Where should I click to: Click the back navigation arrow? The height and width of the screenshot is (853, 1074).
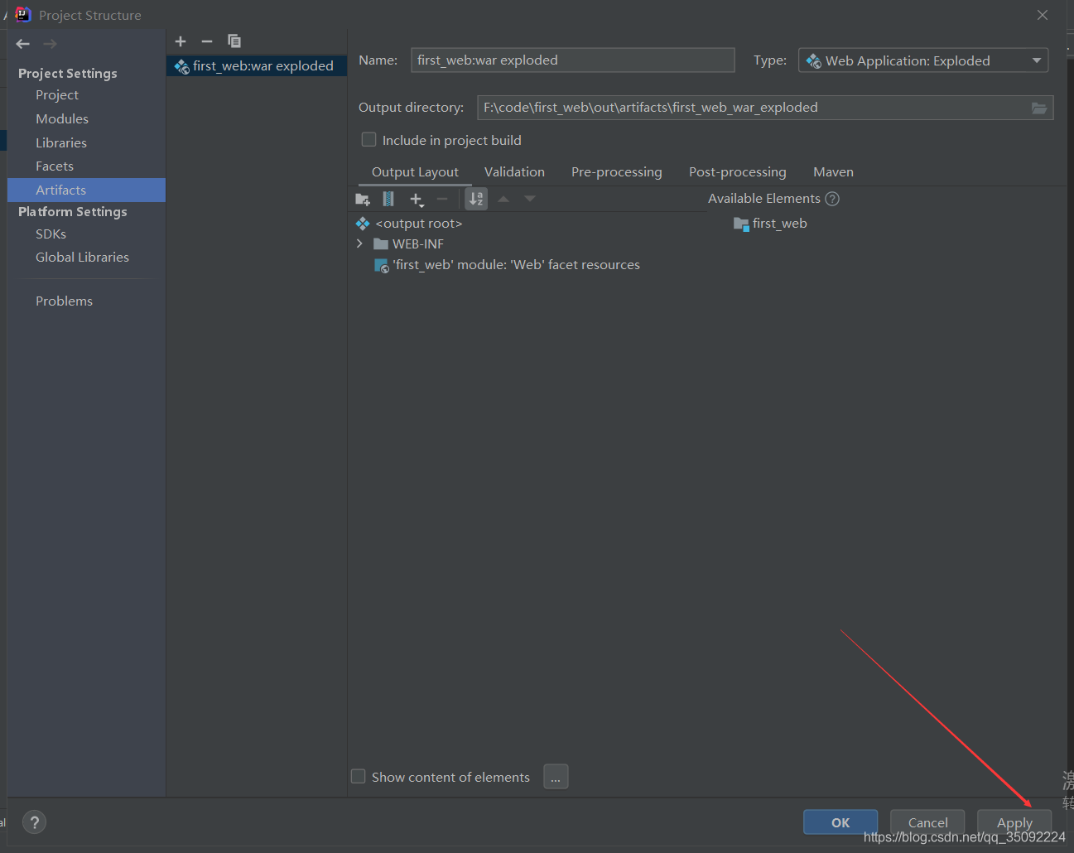(x=23, y=44)
